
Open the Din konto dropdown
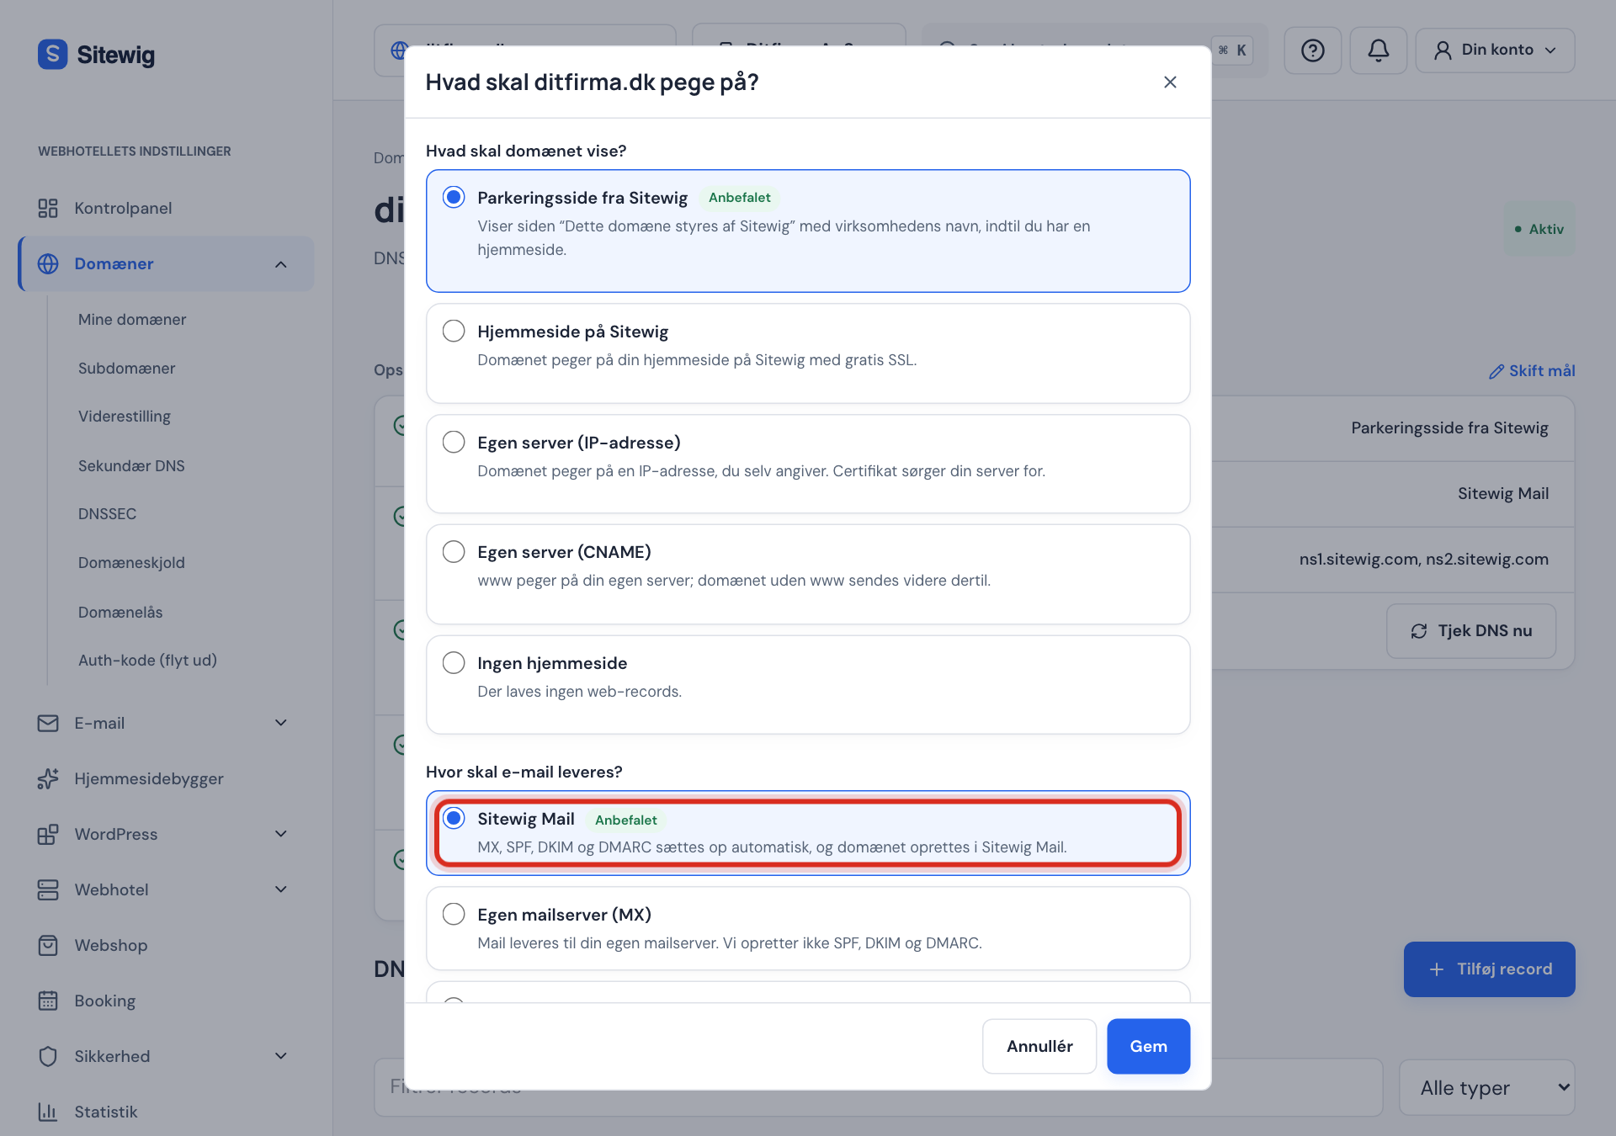(1495, 50)
